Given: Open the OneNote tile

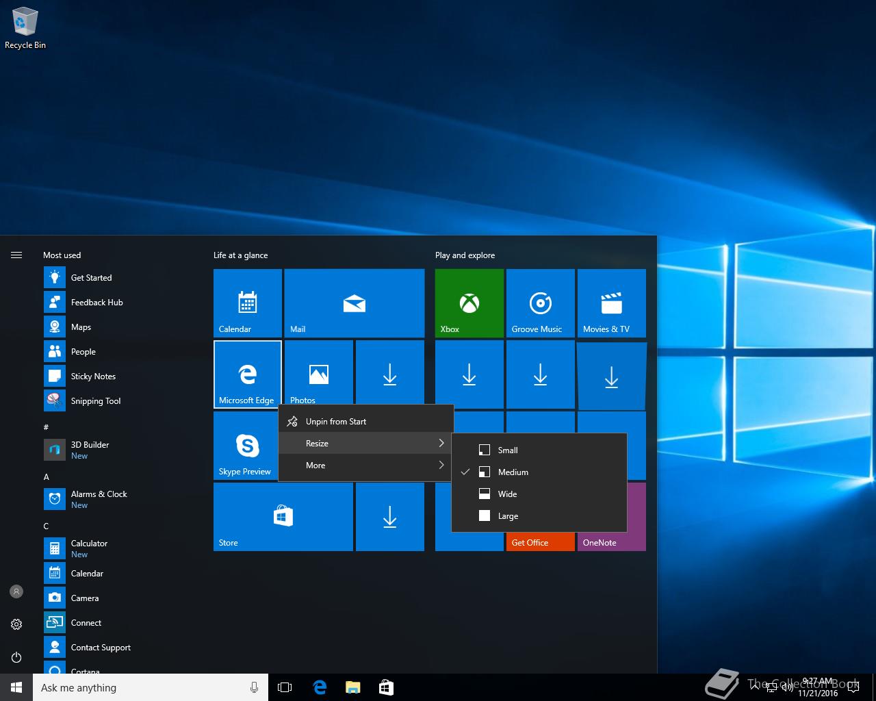Looking at the screenshot, I should click(x=612, y=541).
